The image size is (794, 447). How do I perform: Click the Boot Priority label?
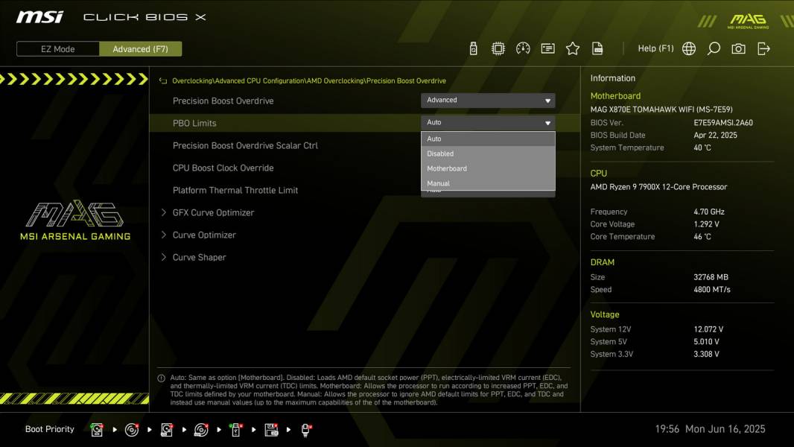pos(50,429)
